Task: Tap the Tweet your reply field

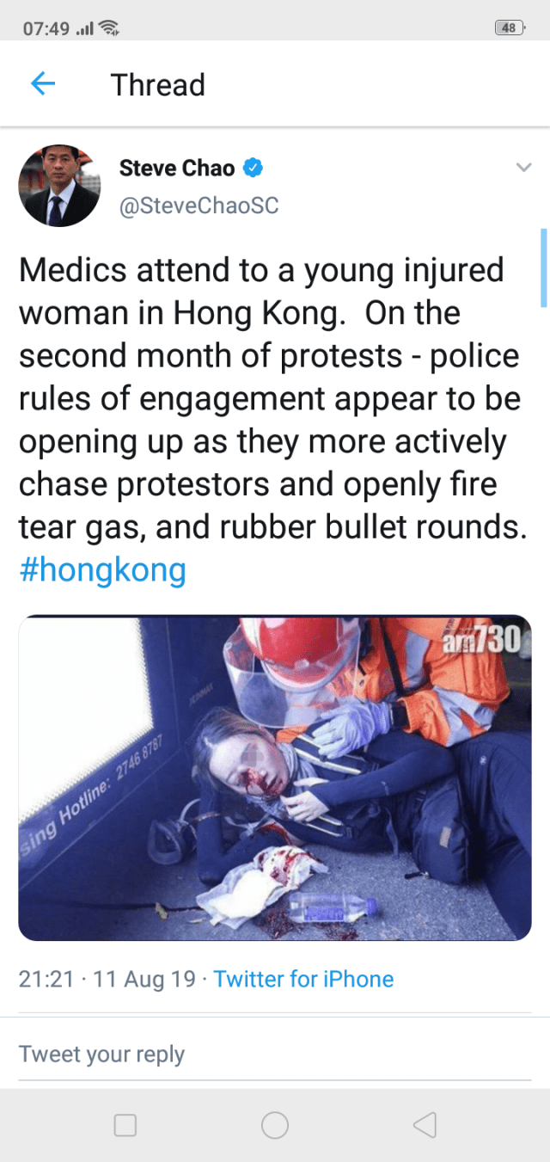Action: pyautogui.click(x=275, y=1054)
